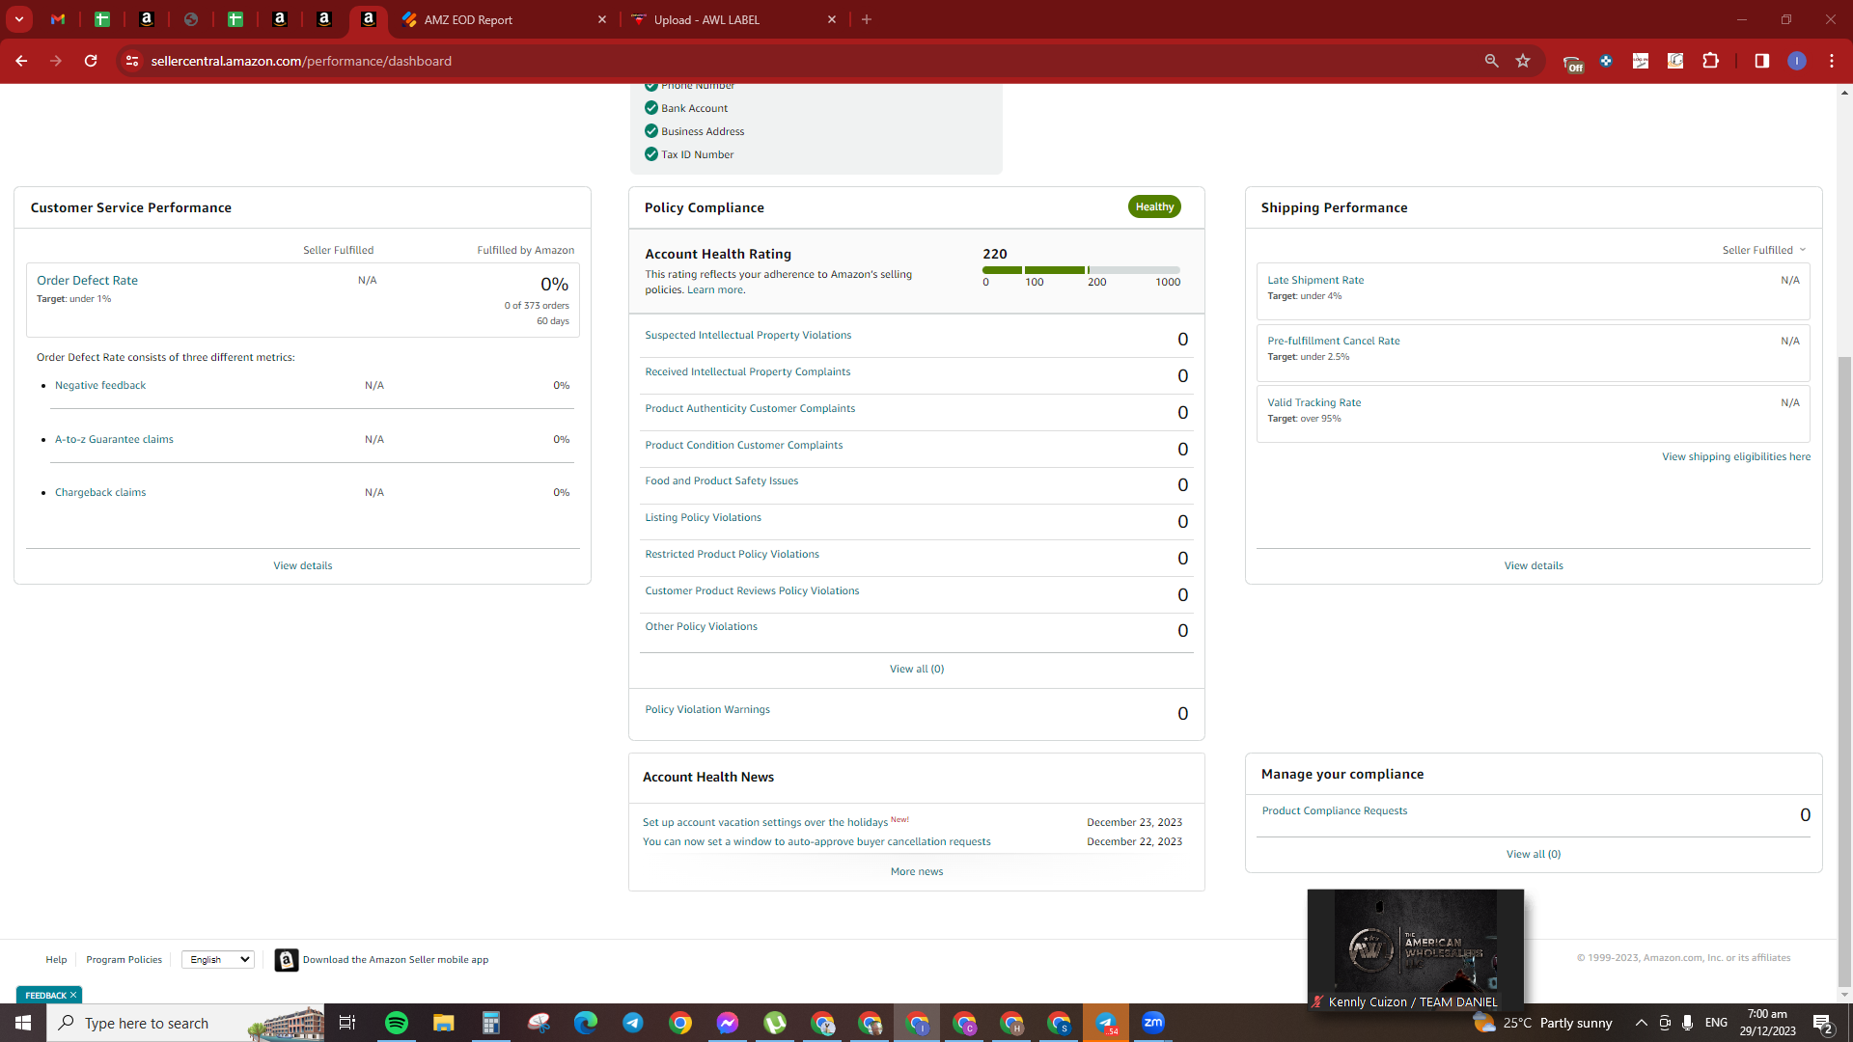View details under Shipping Performance
This screenshot has width=1853, height=1042.
click(1534, 565)
